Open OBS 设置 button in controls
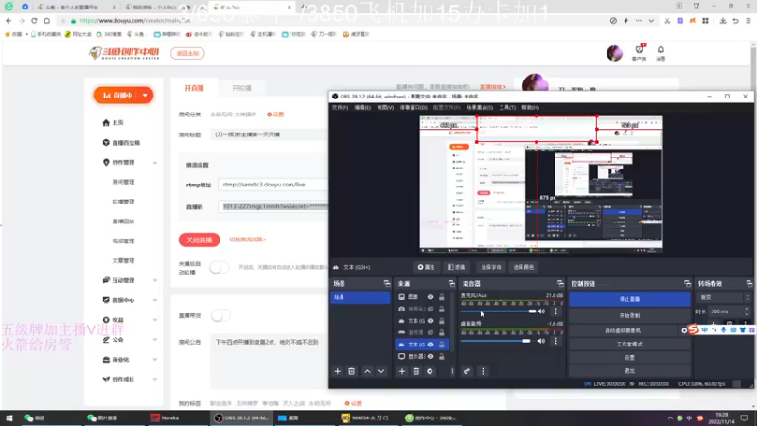 (x=629, y=358)
